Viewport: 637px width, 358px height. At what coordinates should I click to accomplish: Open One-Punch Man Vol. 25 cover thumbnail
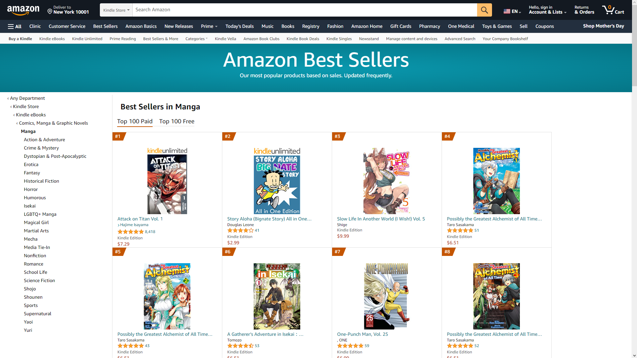click(x=387, y=296)
